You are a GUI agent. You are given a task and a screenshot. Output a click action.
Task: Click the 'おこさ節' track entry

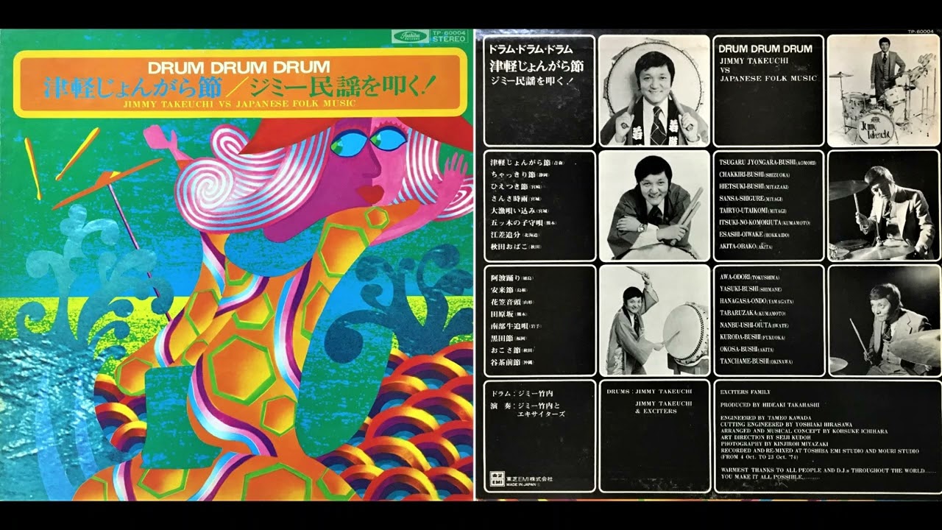coord(506,350)
